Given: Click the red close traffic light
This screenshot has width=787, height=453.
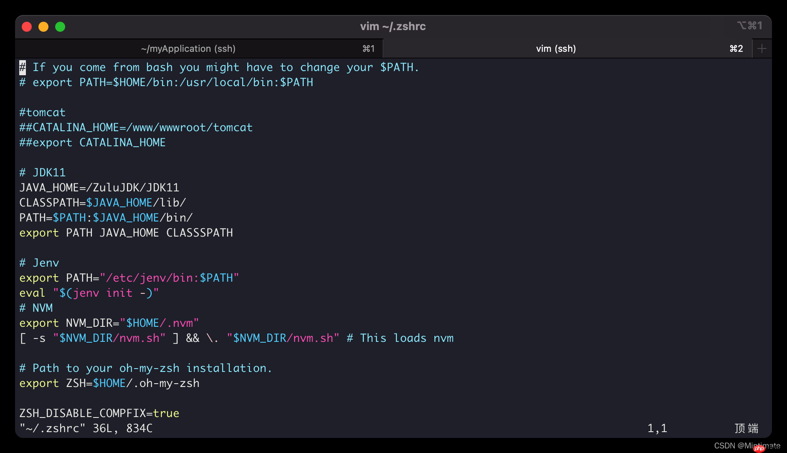Looking at the screenshot, I should pos(26,26).
